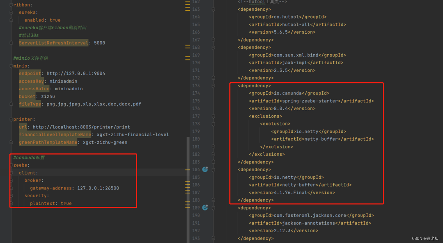Click the gateway-address 127.0.0.1:26500 line
Screen dimensions: 443x243
(74, 188)
